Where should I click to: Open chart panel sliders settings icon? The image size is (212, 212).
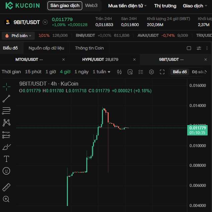pyautogui.click(x=199, y=48)
